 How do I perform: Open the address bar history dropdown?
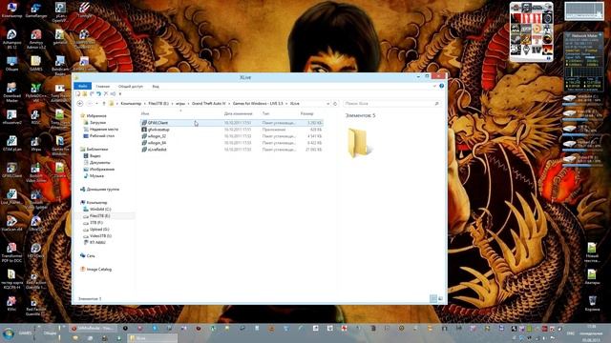[327, 104]
